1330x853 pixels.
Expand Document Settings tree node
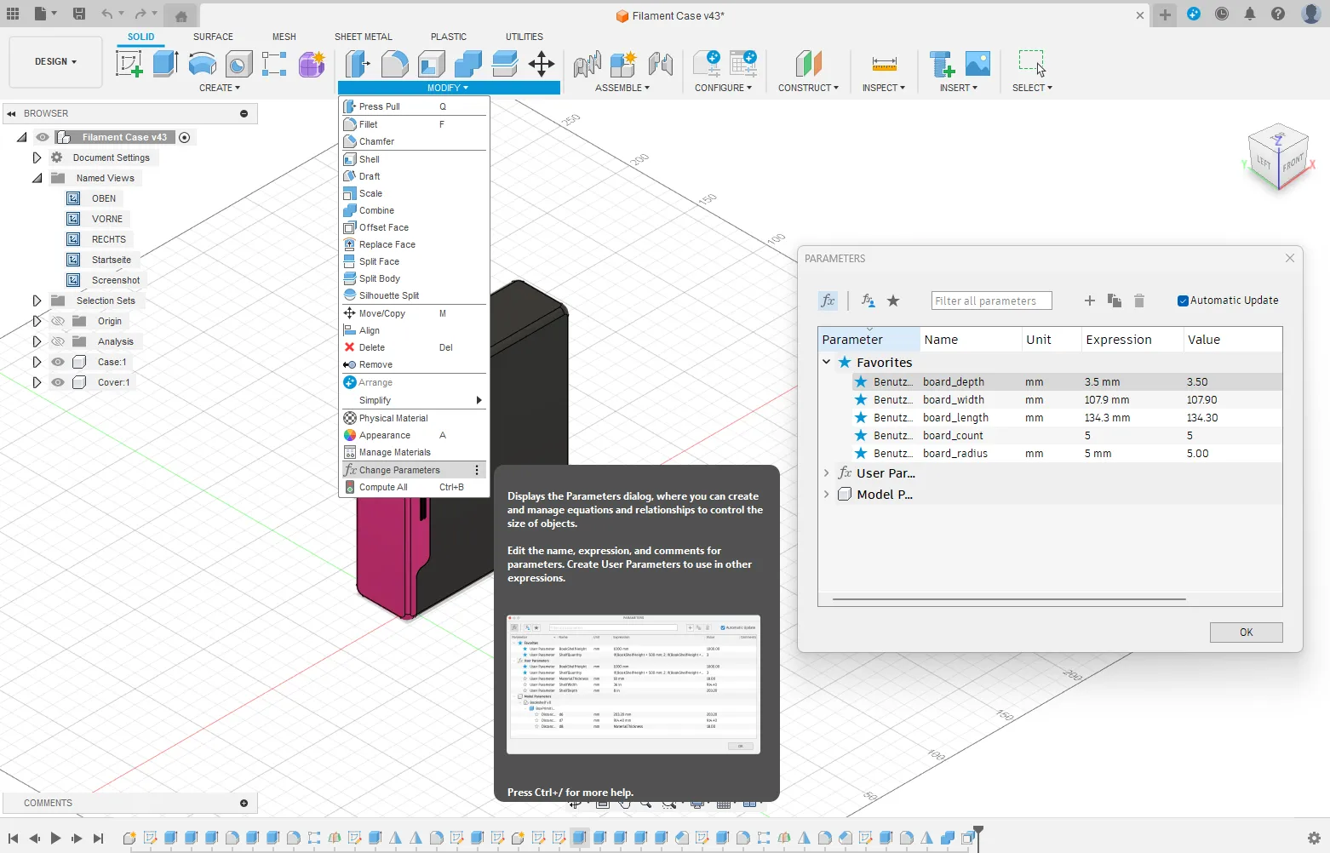[37, 157]
